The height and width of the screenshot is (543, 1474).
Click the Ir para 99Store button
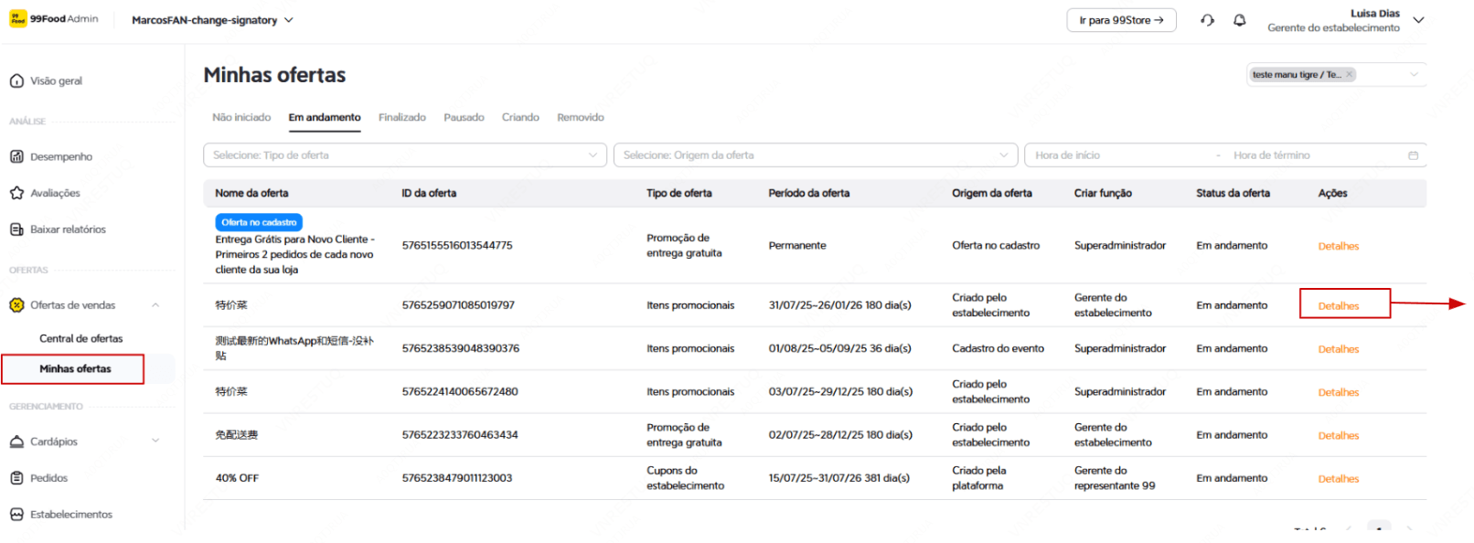pos(1120,20)
